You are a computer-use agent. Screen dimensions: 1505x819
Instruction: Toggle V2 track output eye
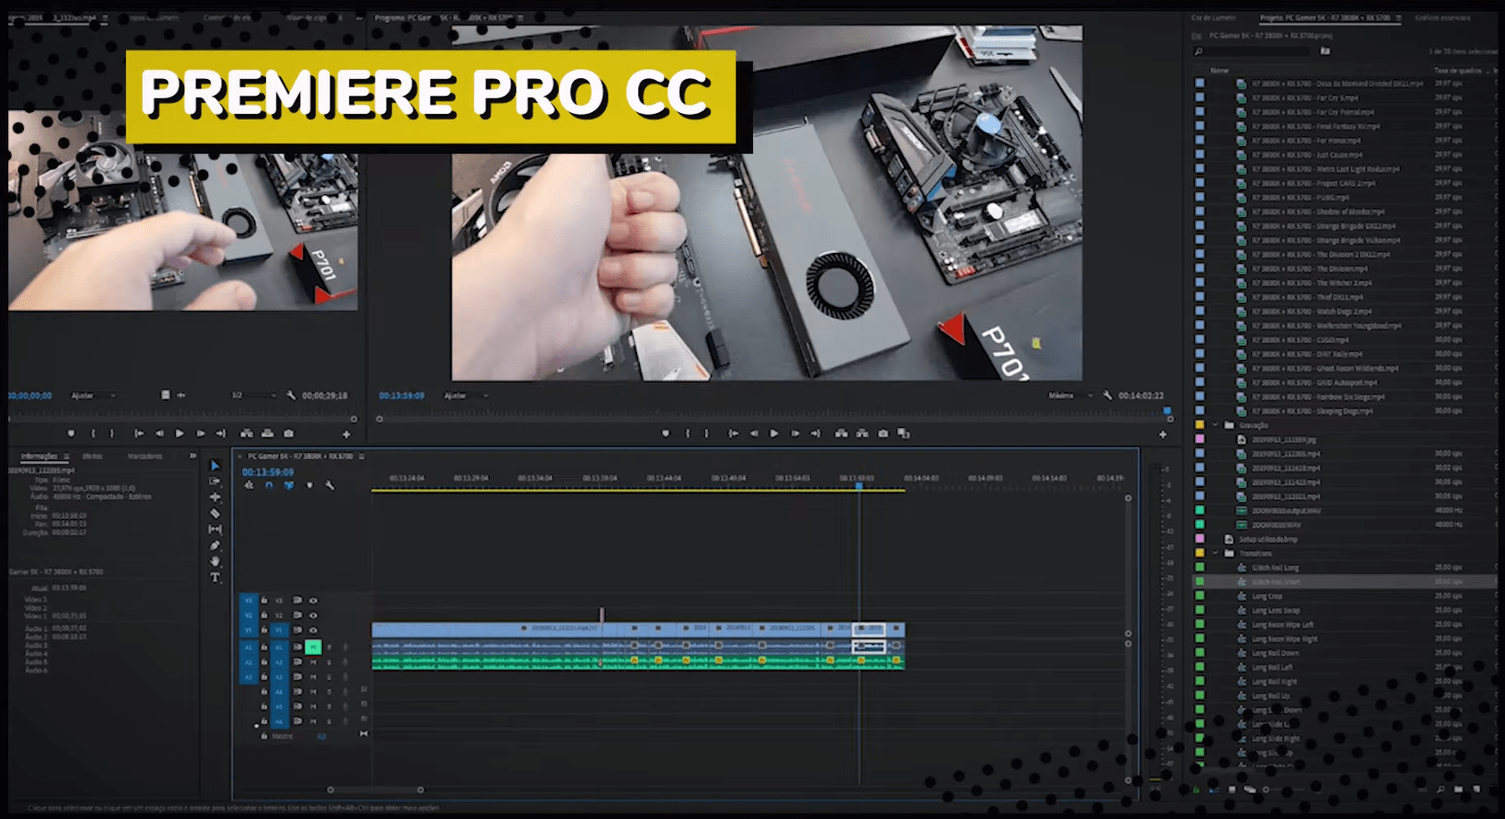tap(313, 616)
